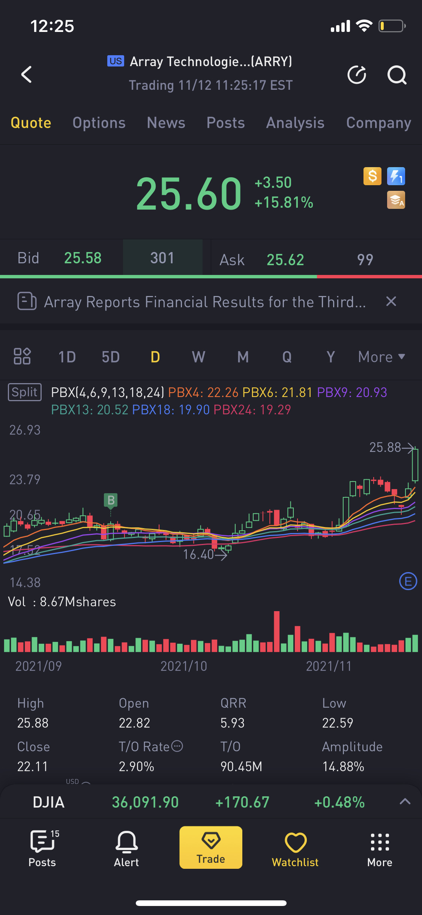
Task: Tap the 12:25 clock in status bar
Action: coord(52,26)
